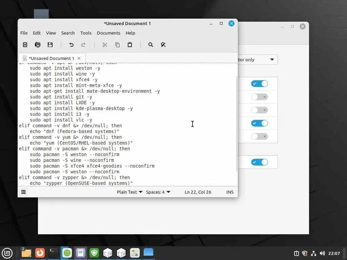Viewport: 347px width, 260px height.
Task: Maximize the text editor window
Action: pyautogui.click(x=221, y=23)
